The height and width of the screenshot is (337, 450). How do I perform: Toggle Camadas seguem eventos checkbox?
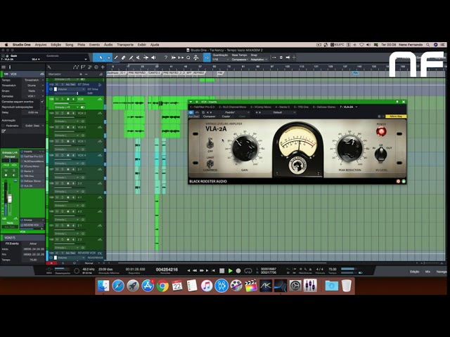tap(42, 101)
